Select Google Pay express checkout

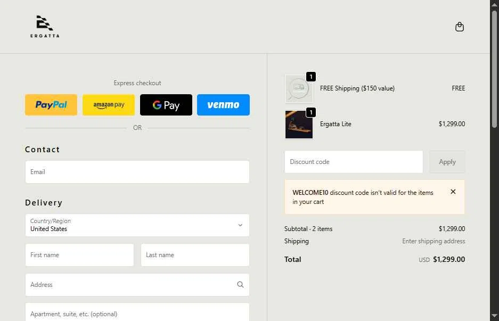tap(166, 105)
